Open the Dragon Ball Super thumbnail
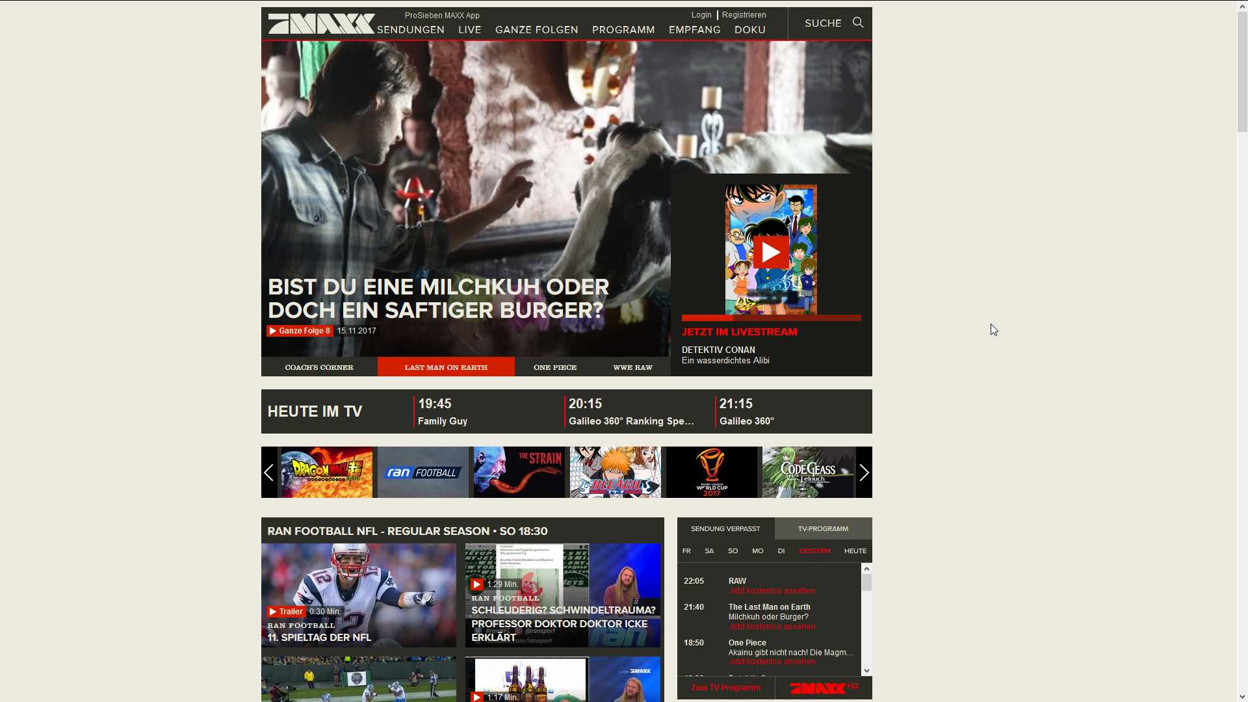Viewport: 1248px width, 702px height. click(x=326, y=473)
